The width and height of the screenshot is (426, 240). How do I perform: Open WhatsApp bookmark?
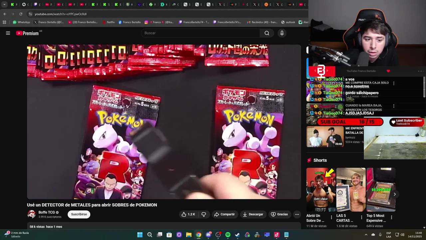[21, 22]
